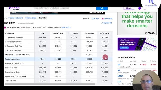Click the Expand All link
This screenshot has height=90, width=161.
coord(107,23)
